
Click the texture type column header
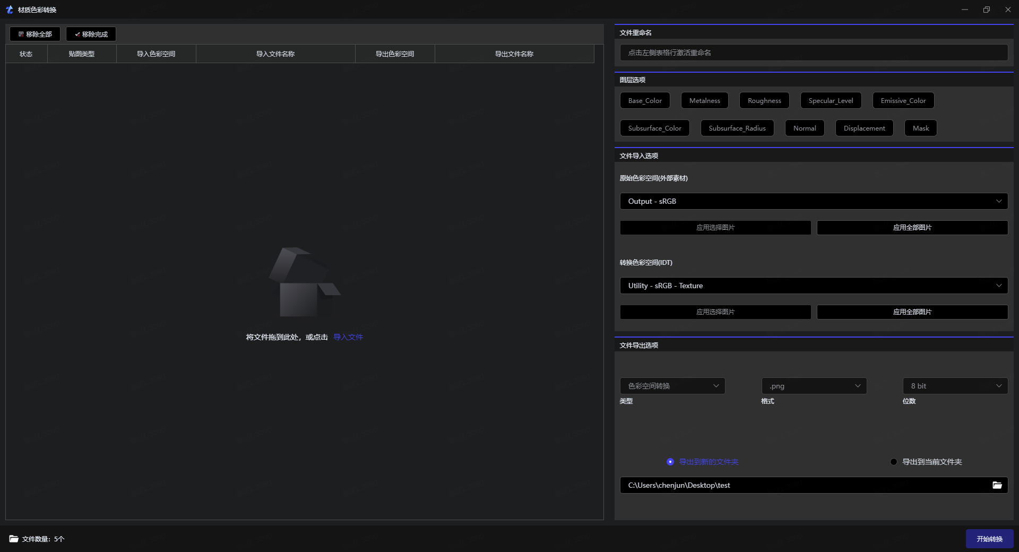tap(82, 54)
